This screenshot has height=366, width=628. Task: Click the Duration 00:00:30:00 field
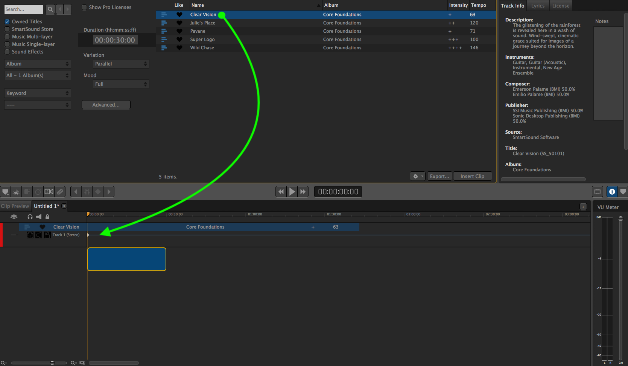[x=115, y=40]
